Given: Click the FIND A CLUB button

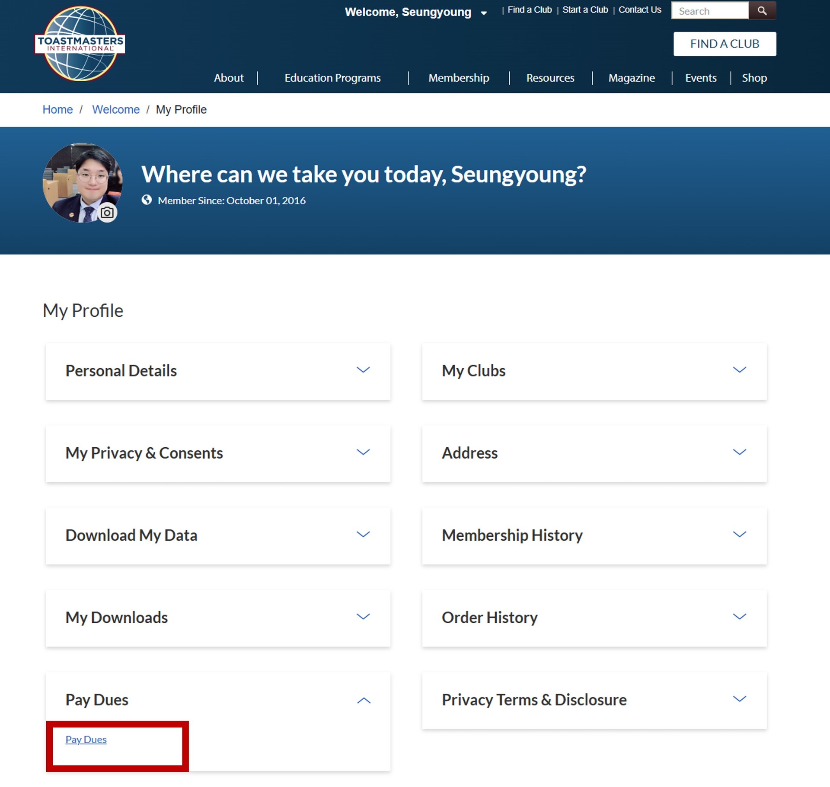Looking at the screenshot, I should (725, 44).
